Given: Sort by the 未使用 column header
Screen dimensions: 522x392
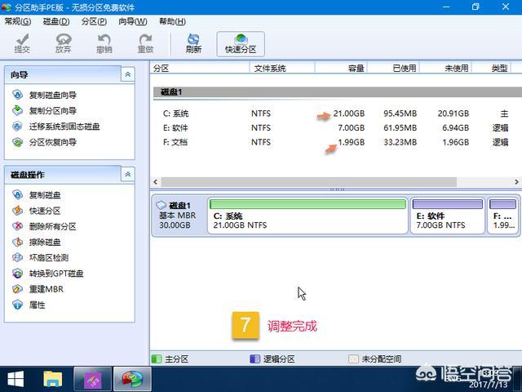Looking at the screenshot, I should coord(445,69).
